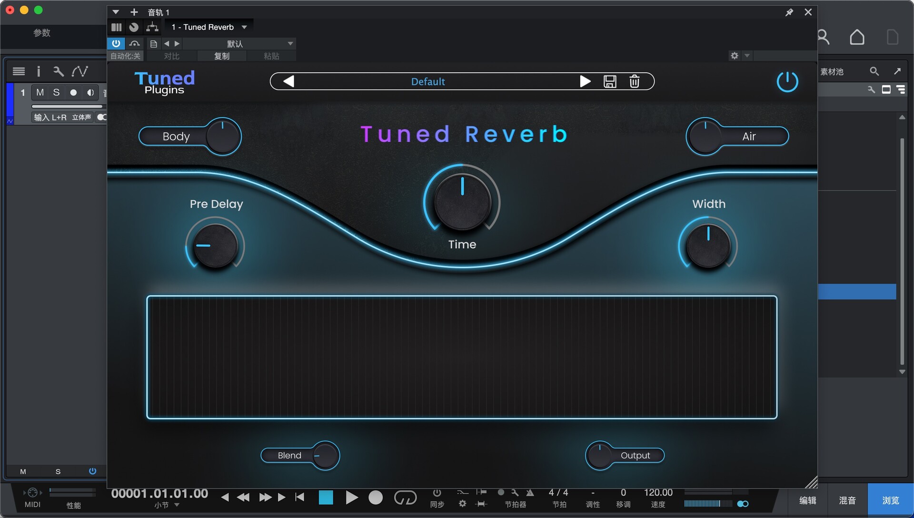914x518 pixels.
Task: Open the 默认 preset dropdown
Action: 239,44
